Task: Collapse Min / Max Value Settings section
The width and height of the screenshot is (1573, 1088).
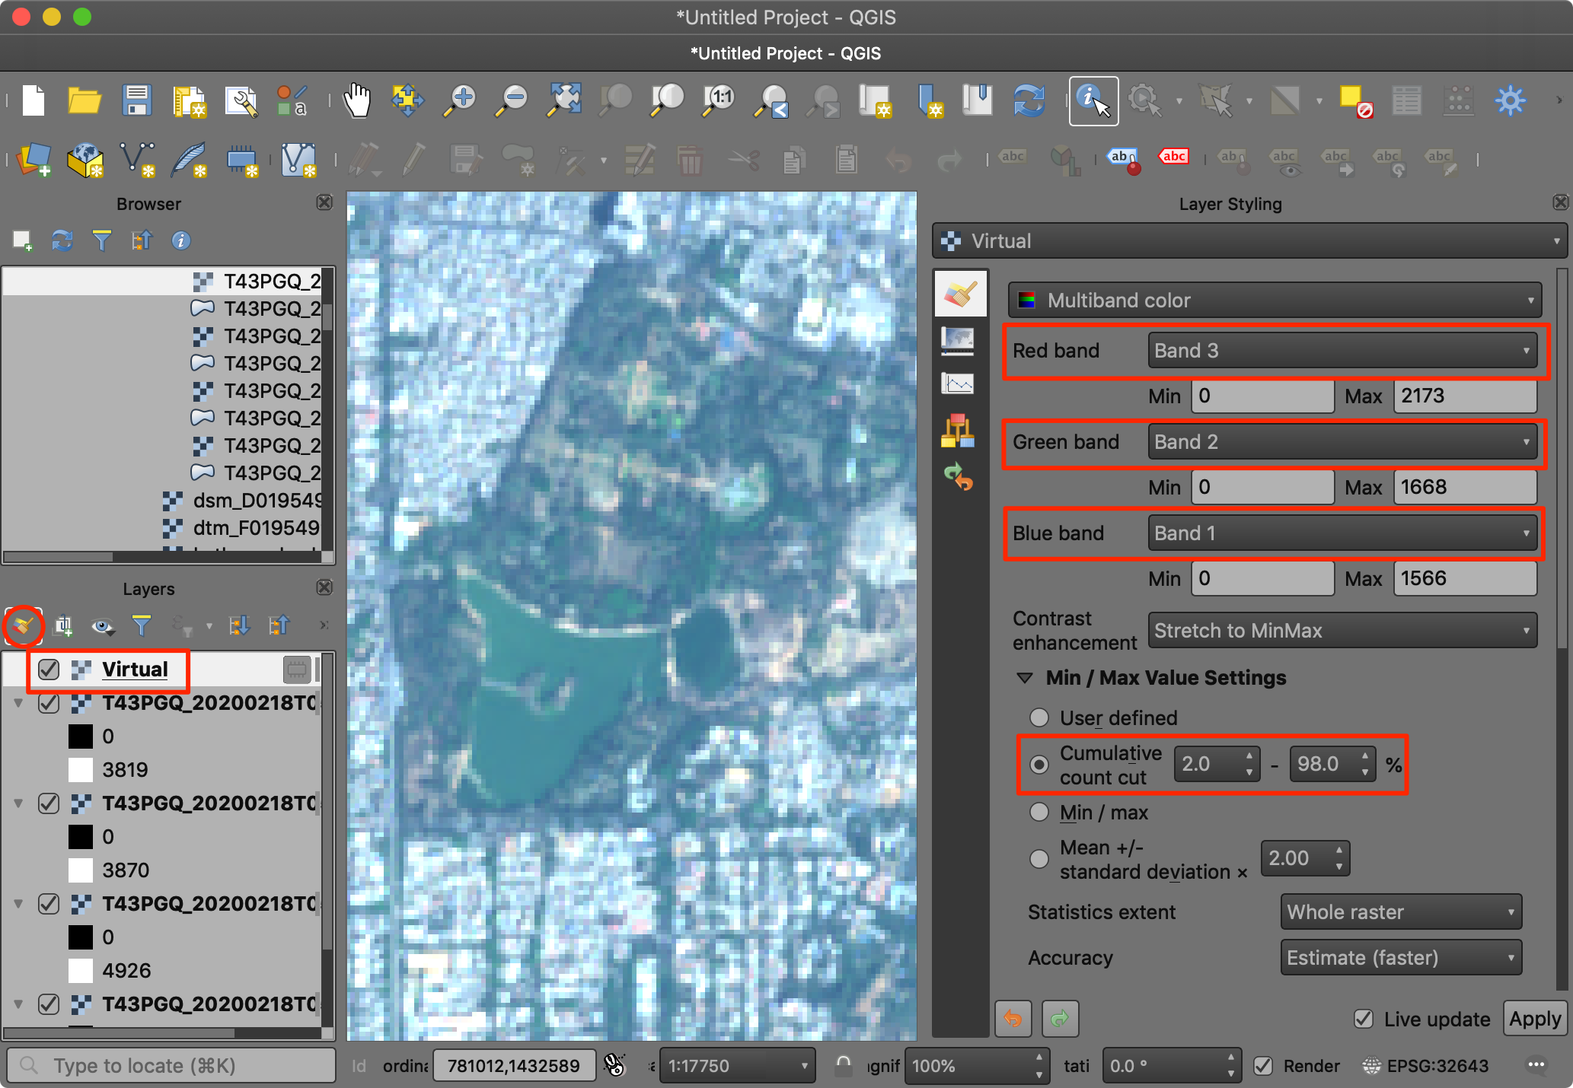Action: pos(1025,678)
